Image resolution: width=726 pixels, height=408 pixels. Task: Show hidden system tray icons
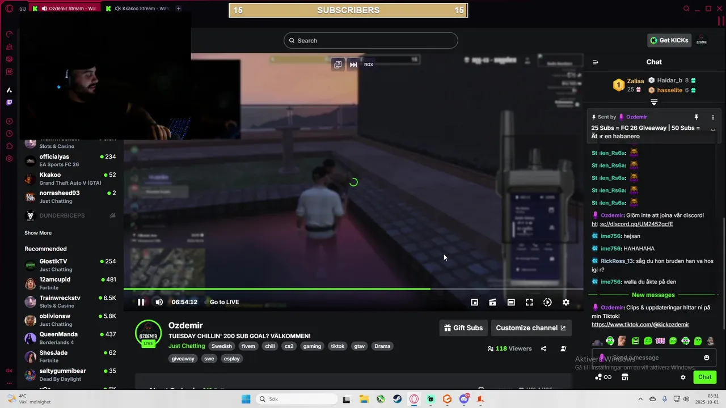[x=640, y=399]
